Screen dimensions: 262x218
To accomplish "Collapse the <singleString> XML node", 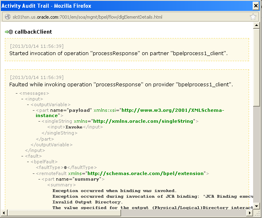I will [x=39, y=121].
